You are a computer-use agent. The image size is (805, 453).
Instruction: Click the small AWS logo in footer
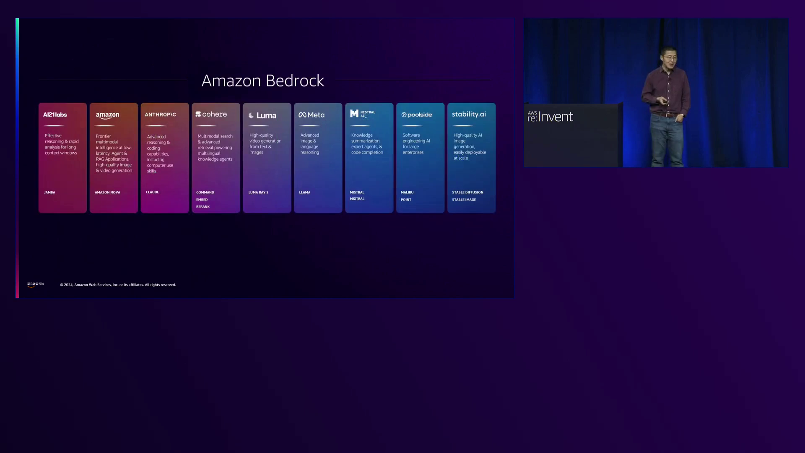(36, 284)
